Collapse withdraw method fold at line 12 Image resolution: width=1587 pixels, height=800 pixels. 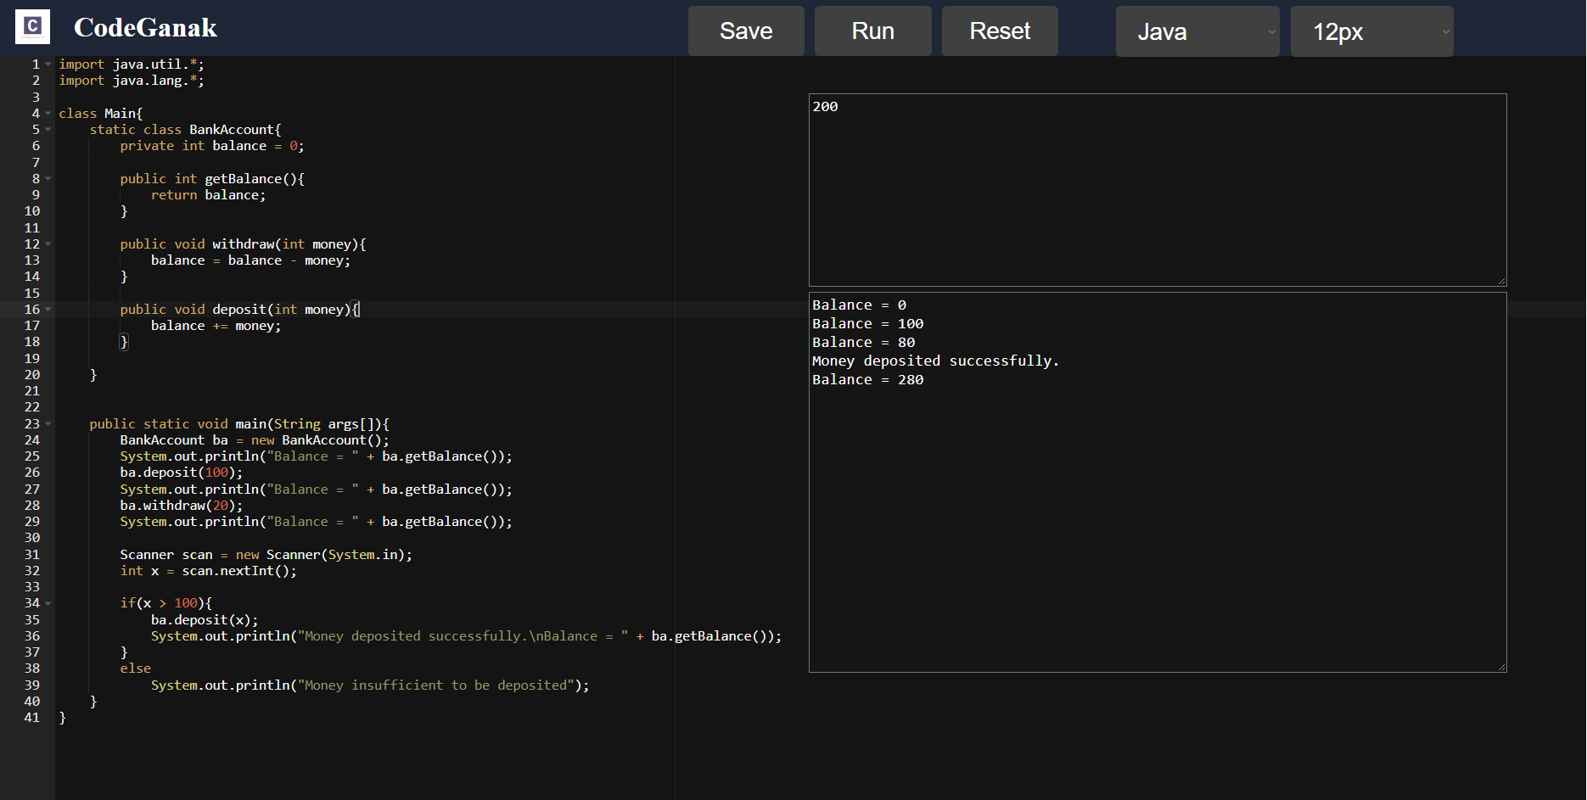coord(48,244)
